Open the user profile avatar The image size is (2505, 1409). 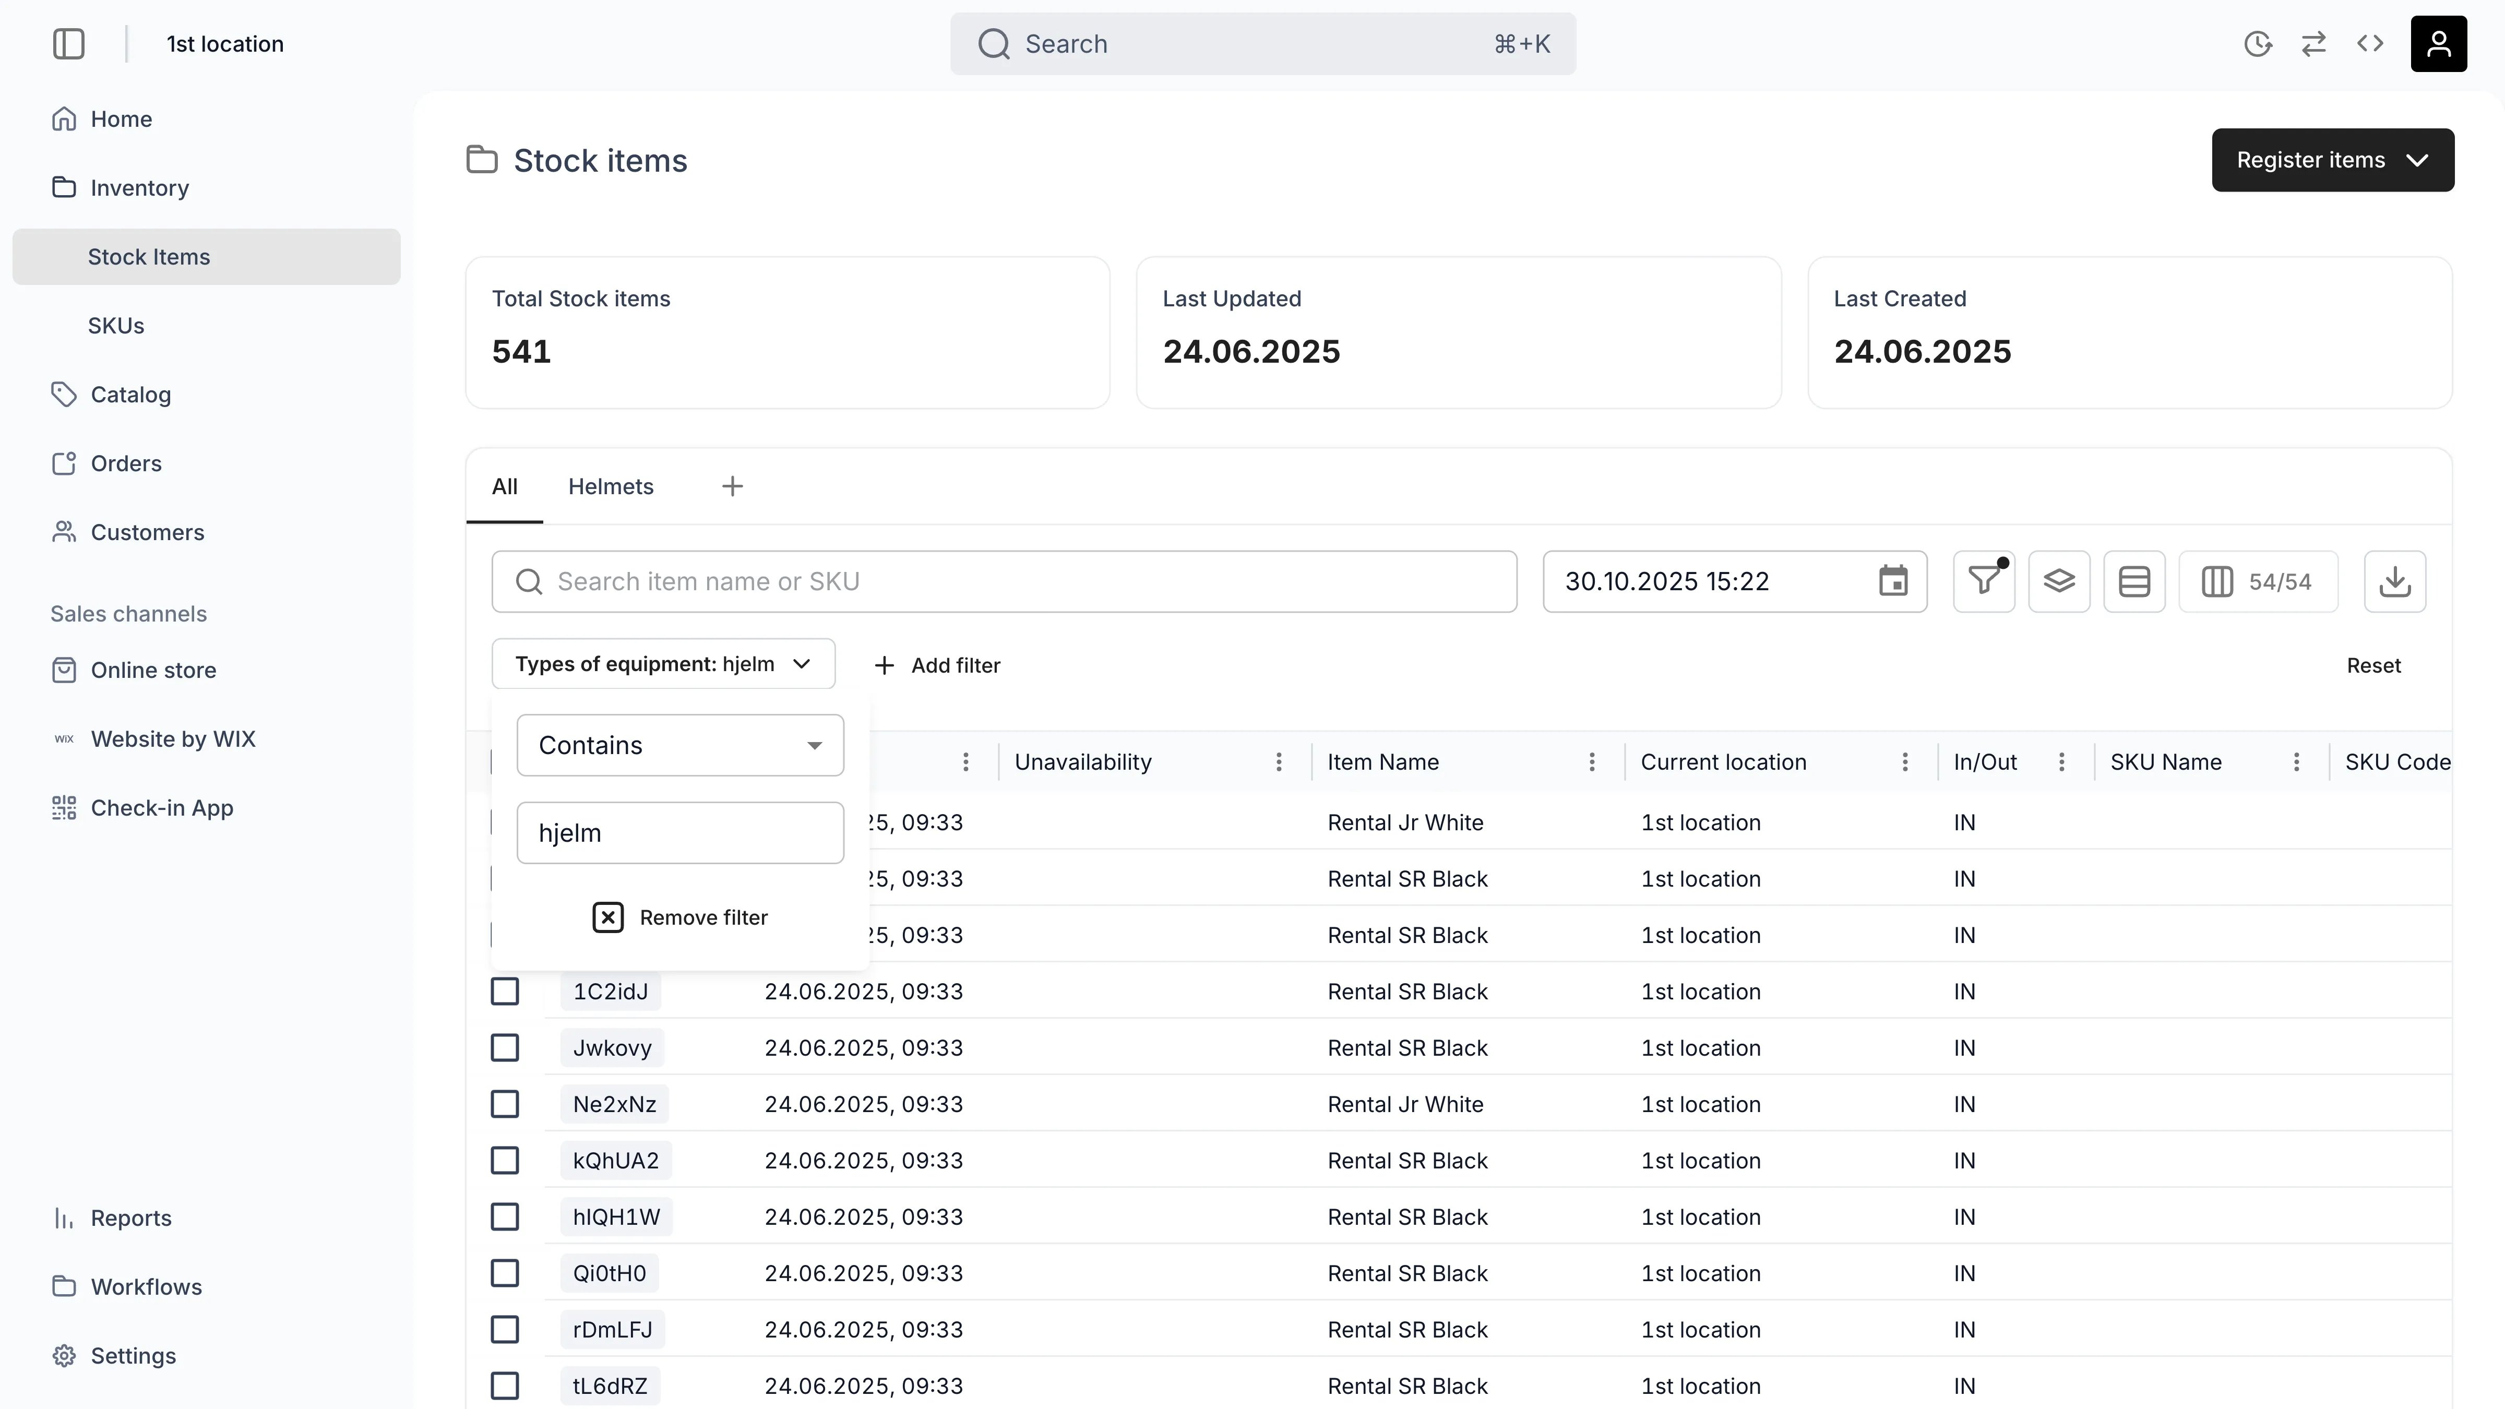tap(2438, 44)
